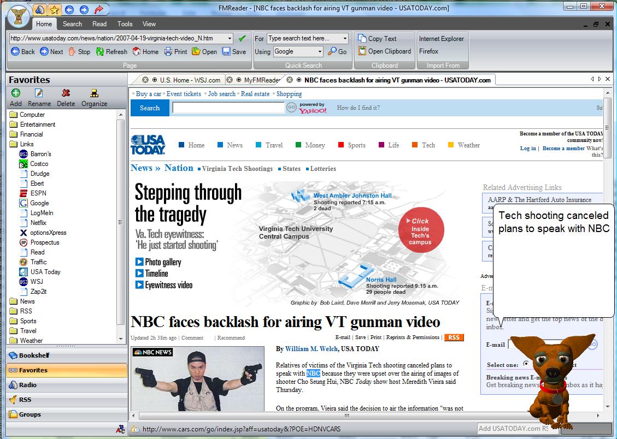
Task: Click the red curved arrow in the quick access bar
Action: (98, 9)
